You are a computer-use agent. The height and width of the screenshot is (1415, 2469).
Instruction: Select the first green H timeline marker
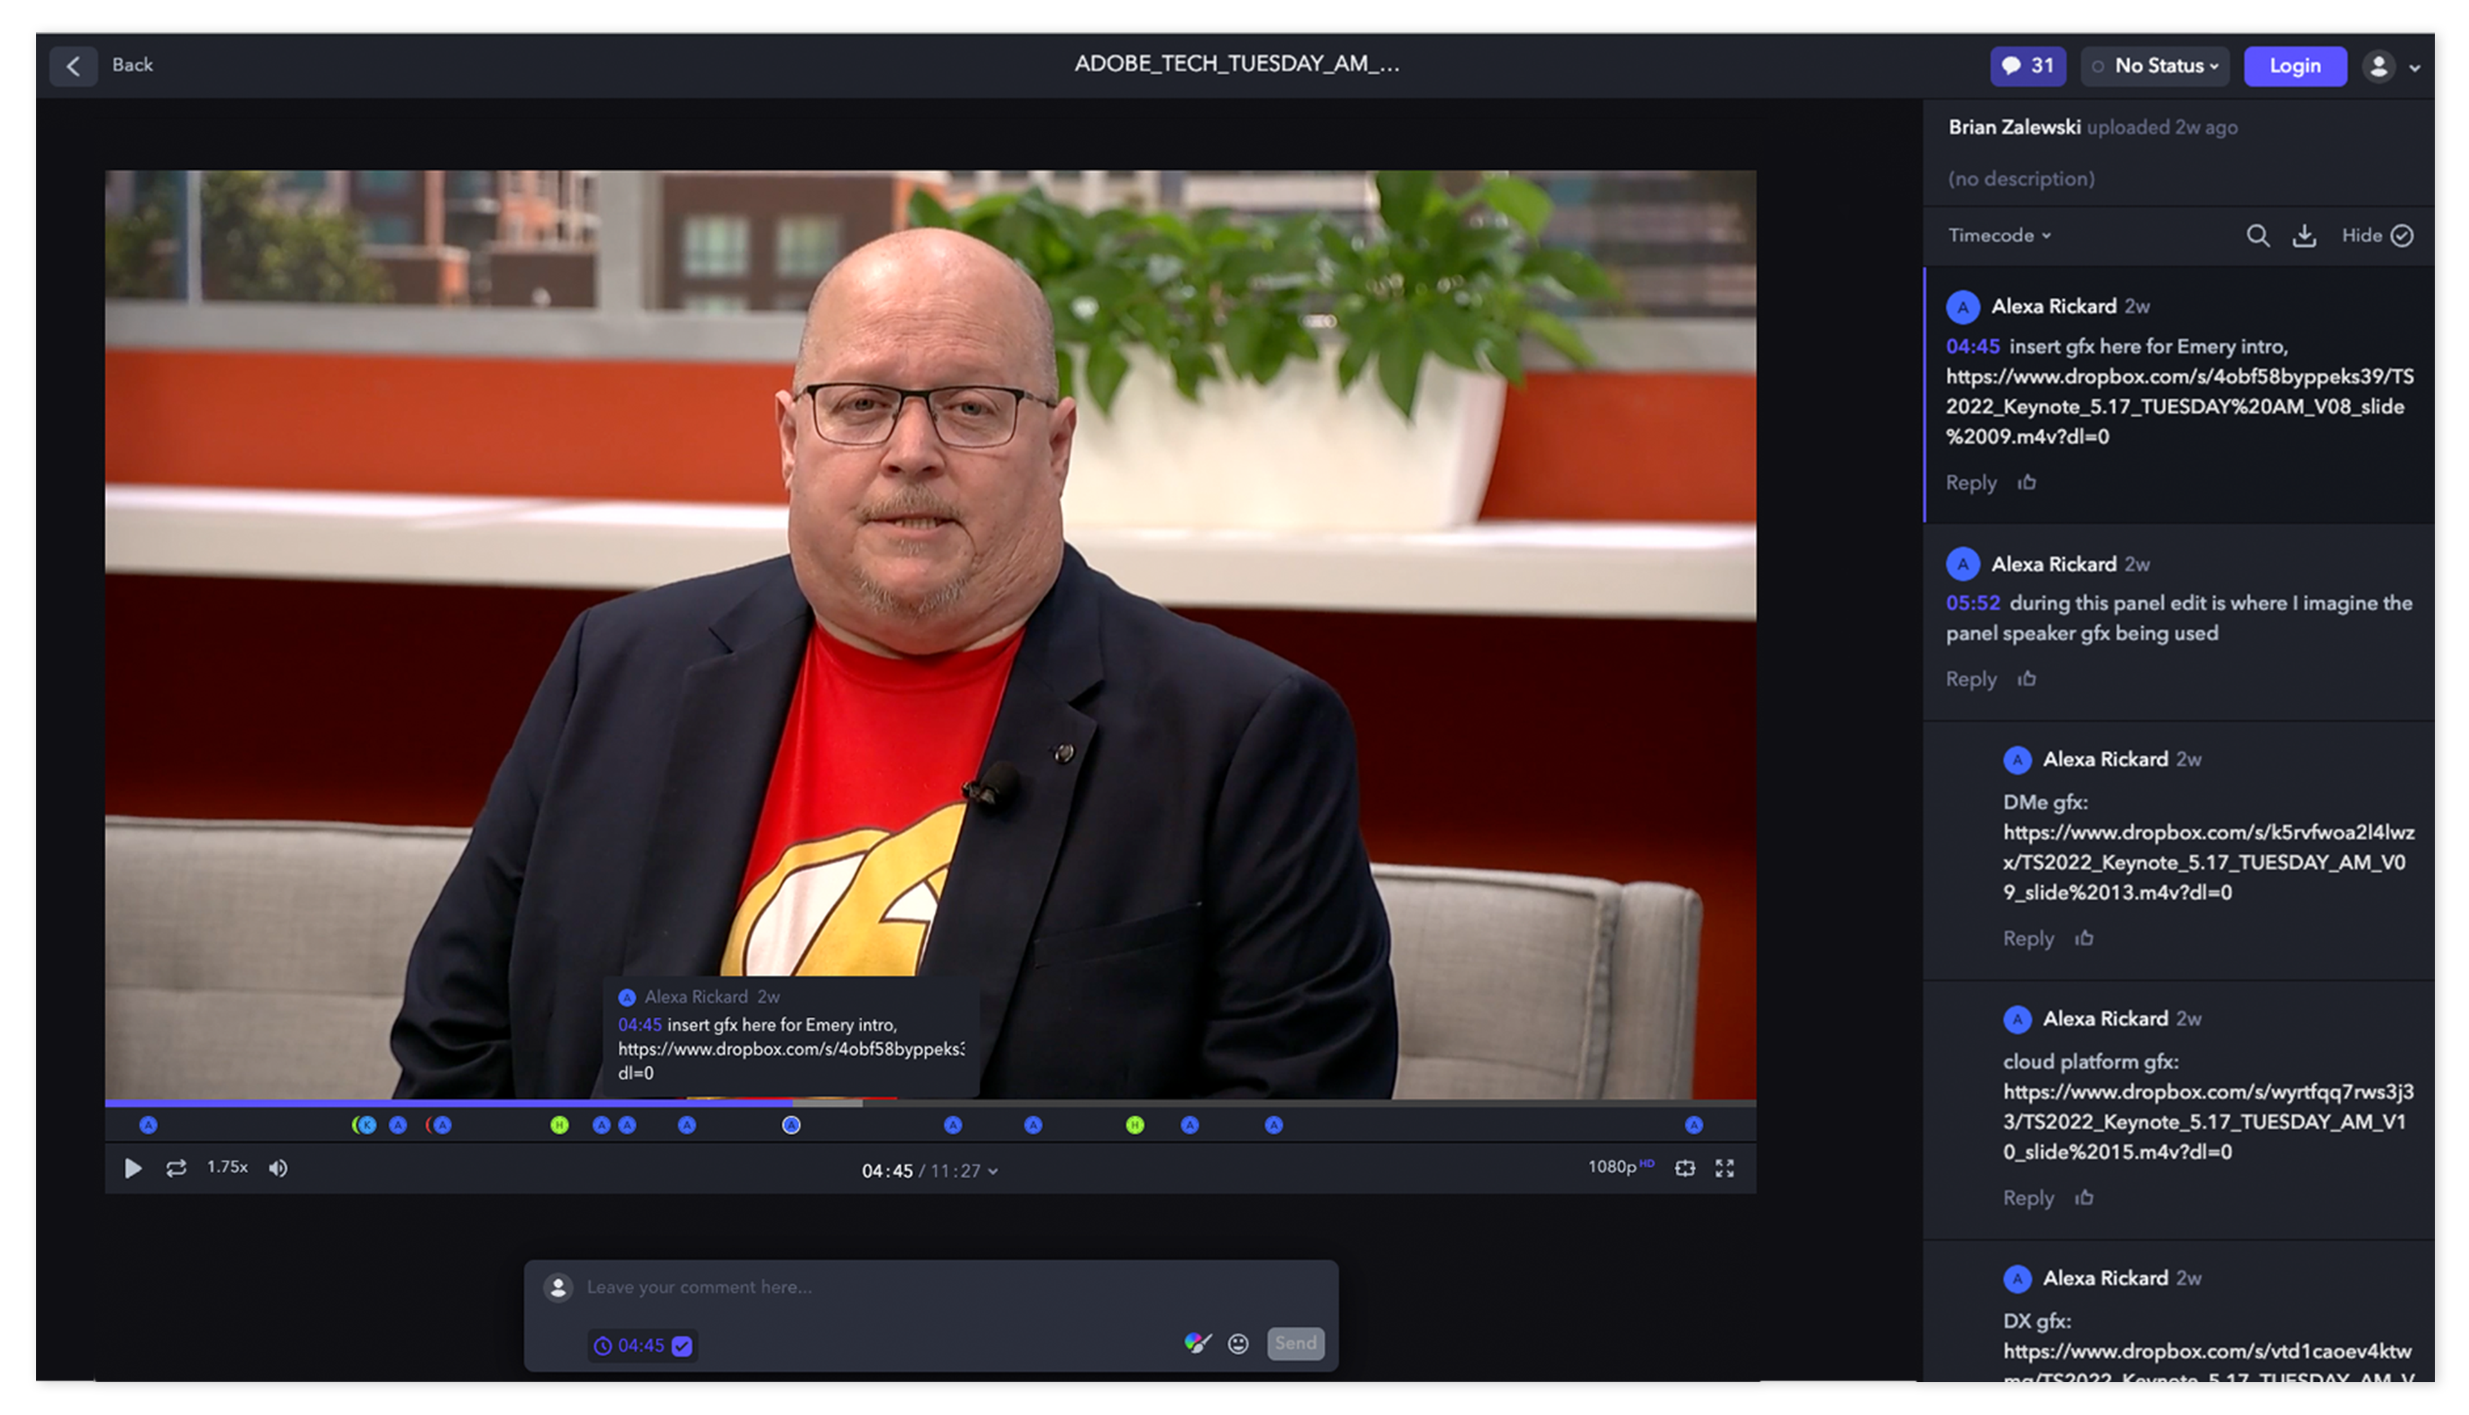pos(559,1126)
